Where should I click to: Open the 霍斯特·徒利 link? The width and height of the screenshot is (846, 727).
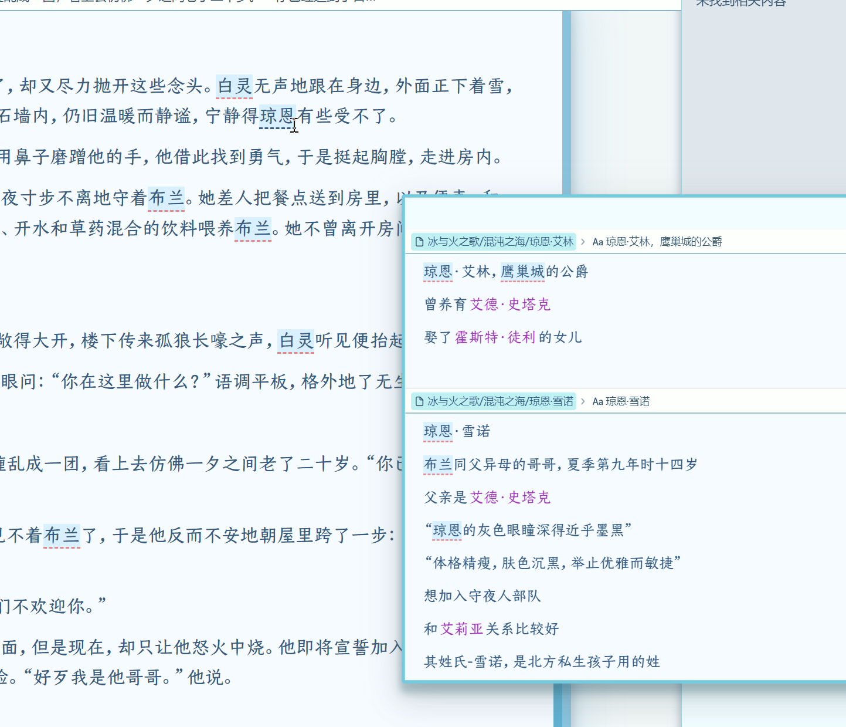click(x=495, y=337)
